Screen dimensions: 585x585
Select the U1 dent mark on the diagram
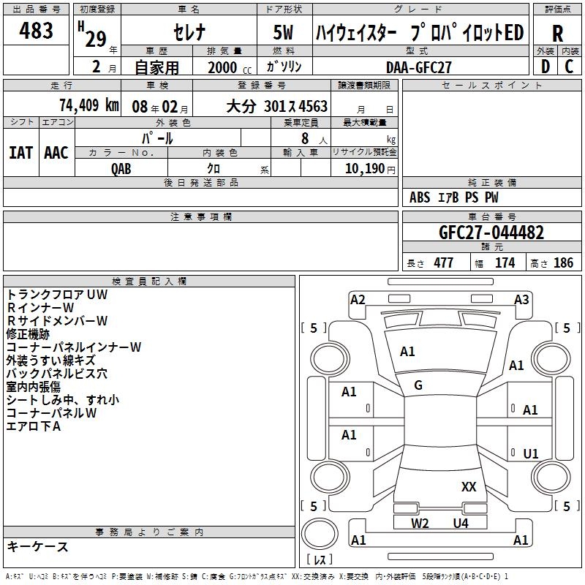[x=530, y=454]
